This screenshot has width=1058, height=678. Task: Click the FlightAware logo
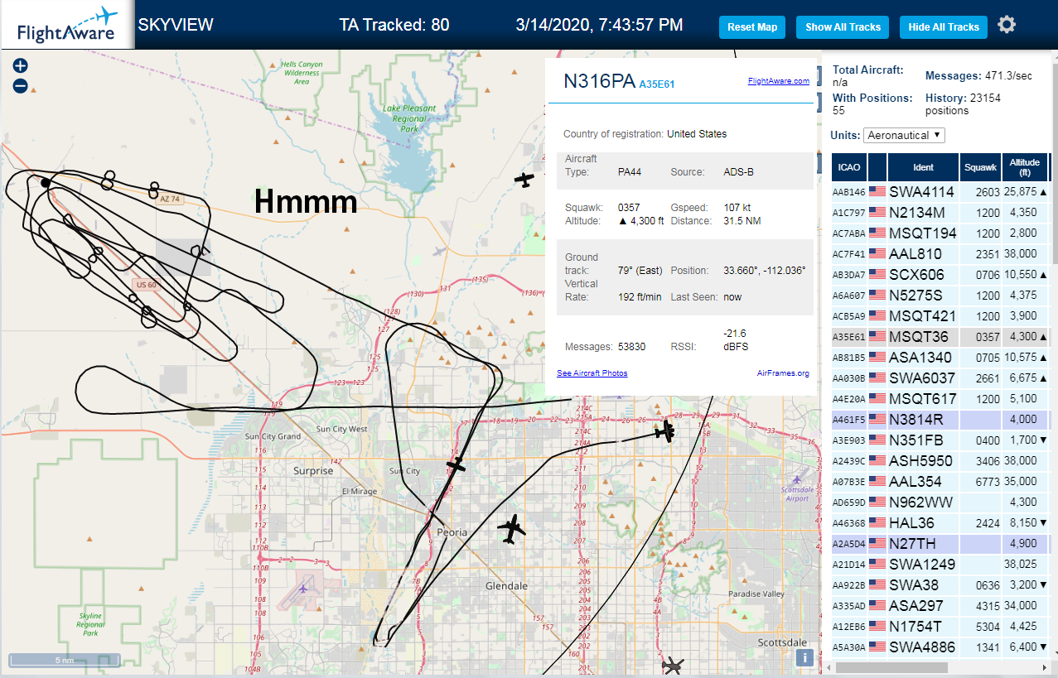tap(66, 26)
